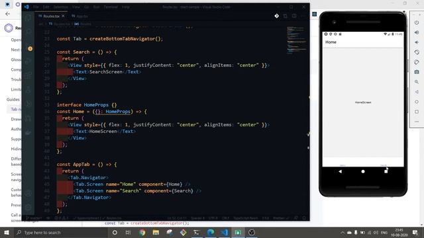Open Microsoft Edge from the taskbar
The height and width of the screenshot is (238, 424).
211,232
